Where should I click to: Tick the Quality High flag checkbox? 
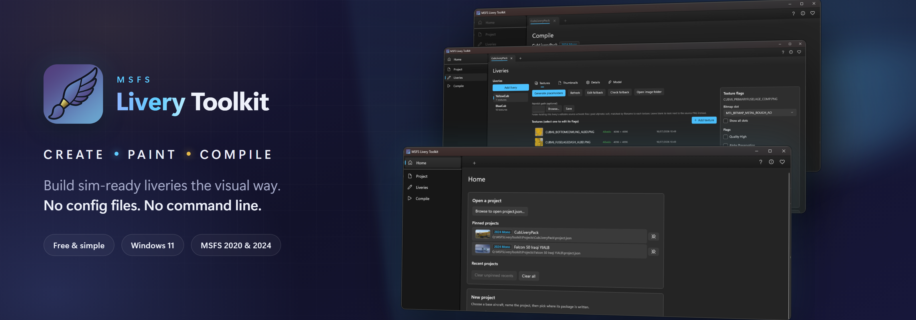[x=725, y=137]
